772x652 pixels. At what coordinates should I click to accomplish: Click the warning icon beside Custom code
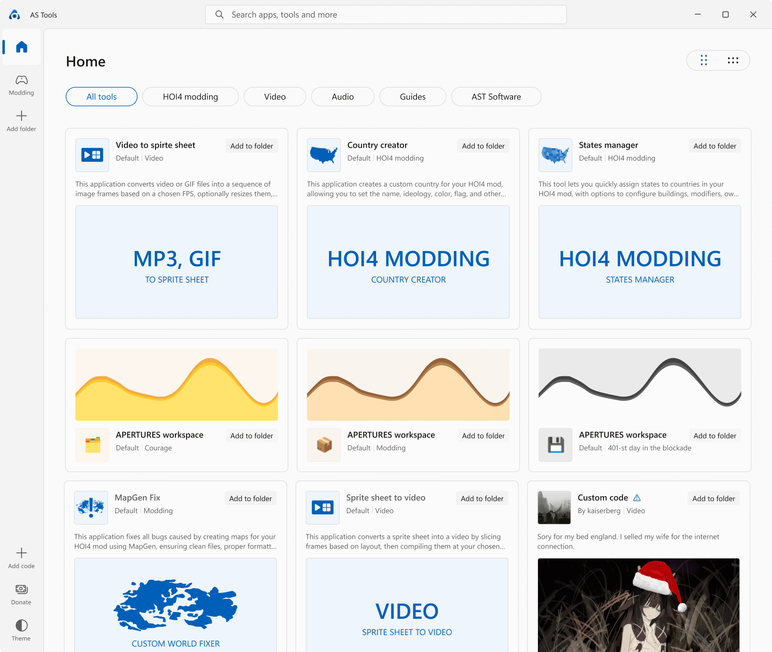click(x=637, y=498)
